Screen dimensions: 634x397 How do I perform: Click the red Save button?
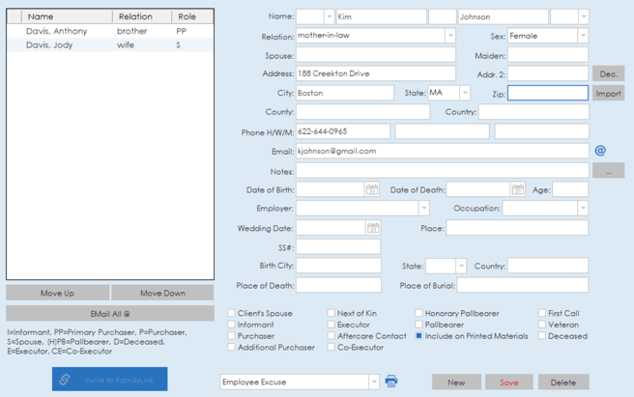508,383
